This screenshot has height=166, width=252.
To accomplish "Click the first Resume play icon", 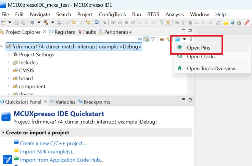I will pyautogui.click(x=113, y=23).
